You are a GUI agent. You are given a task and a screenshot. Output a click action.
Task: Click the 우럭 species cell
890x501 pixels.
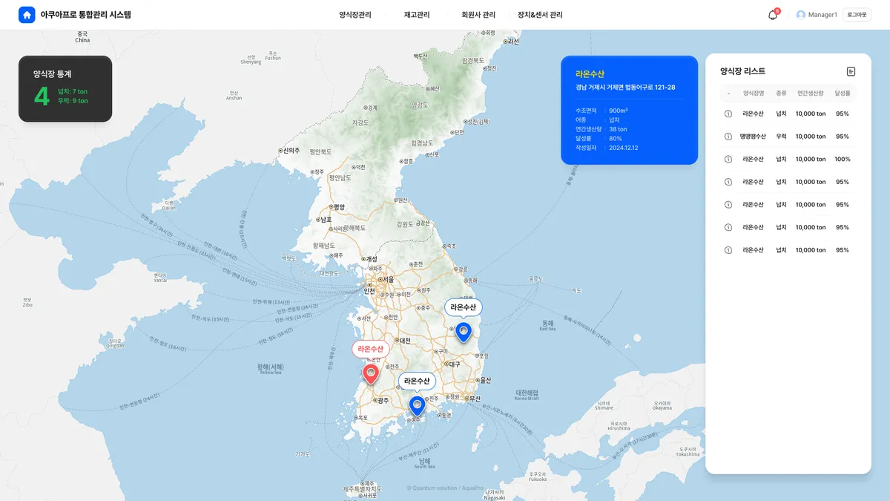(781, 137)
